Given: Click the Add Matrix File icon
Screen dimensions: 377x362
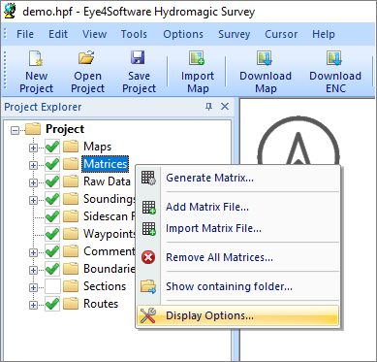Looking at the screenshot, I should 148,208.
